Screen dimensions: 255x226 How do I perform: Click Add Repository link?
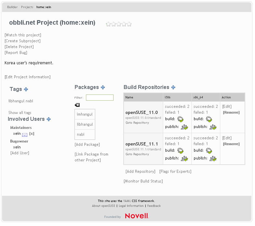click(140, 172)
